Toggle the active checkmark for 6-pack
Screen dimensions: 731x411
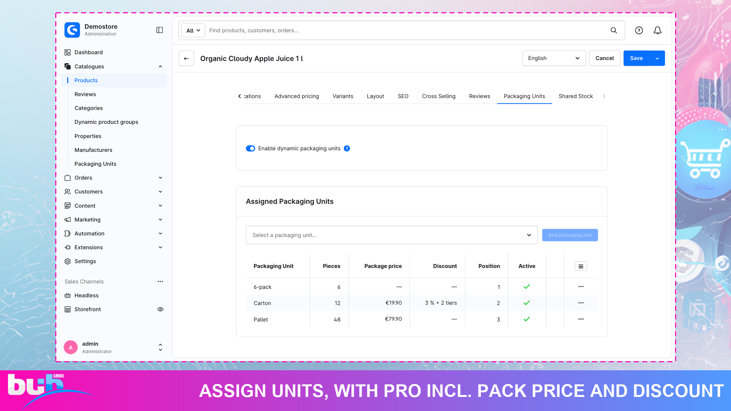pos(527,287)
